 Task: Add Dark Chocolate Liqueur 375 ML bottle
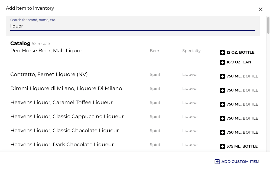[x=239, y=147]
